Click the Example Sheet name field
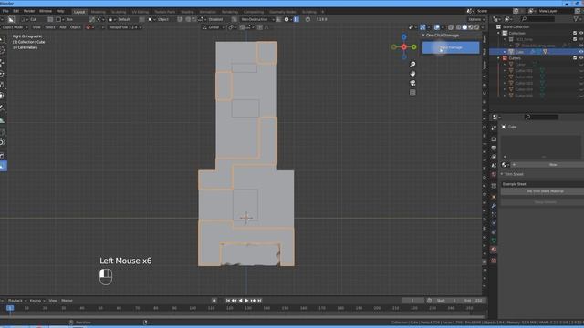This screenshot has height=328, width=584. [542, 184]
